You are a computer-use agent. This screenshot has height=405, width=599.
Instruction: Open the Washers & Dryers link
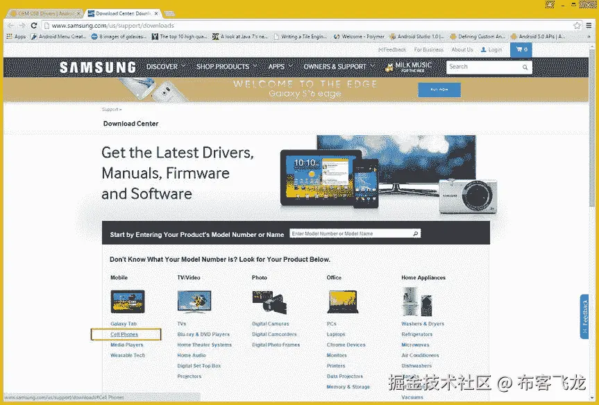pyautogui.click(x=423, y=324)
